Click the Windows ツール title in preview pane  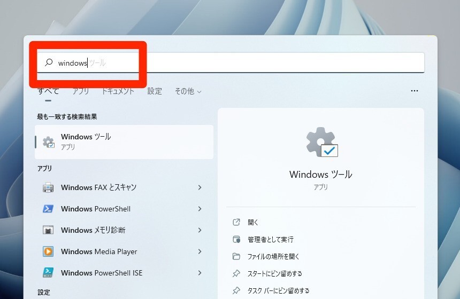coord(320,174)
